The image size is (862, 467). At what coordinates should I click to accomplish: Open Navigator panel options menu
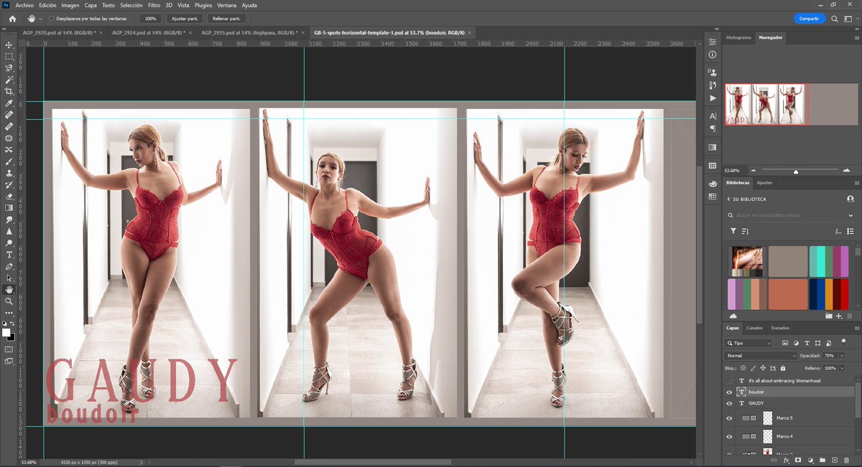[856, 37]
